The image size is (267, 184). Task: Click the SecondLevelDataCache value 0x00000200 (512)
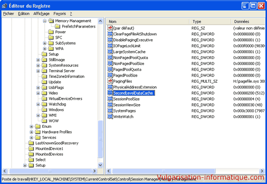pos(249,93)
